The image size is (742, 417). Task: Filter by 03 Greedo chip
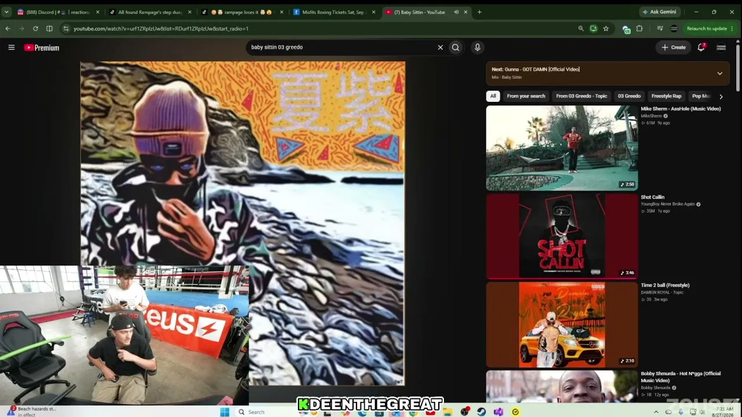[x=629, y=96]
